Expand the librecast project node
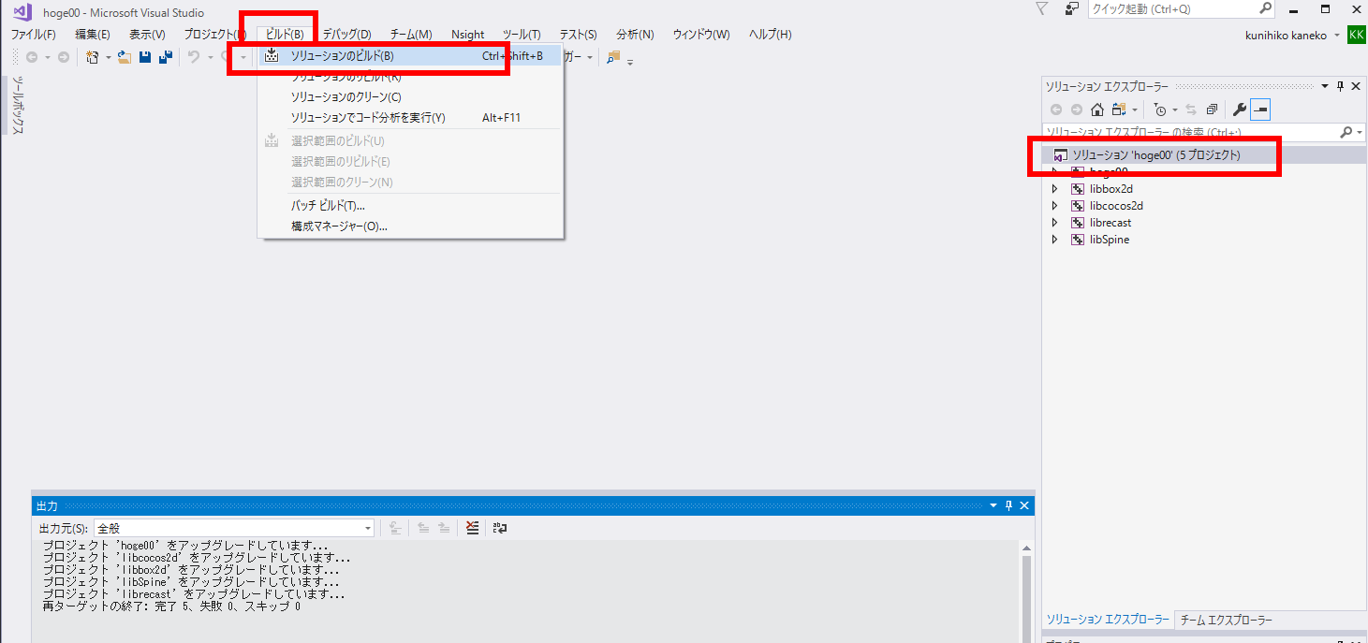The image size is (1368, 643). coord(1055,223)
